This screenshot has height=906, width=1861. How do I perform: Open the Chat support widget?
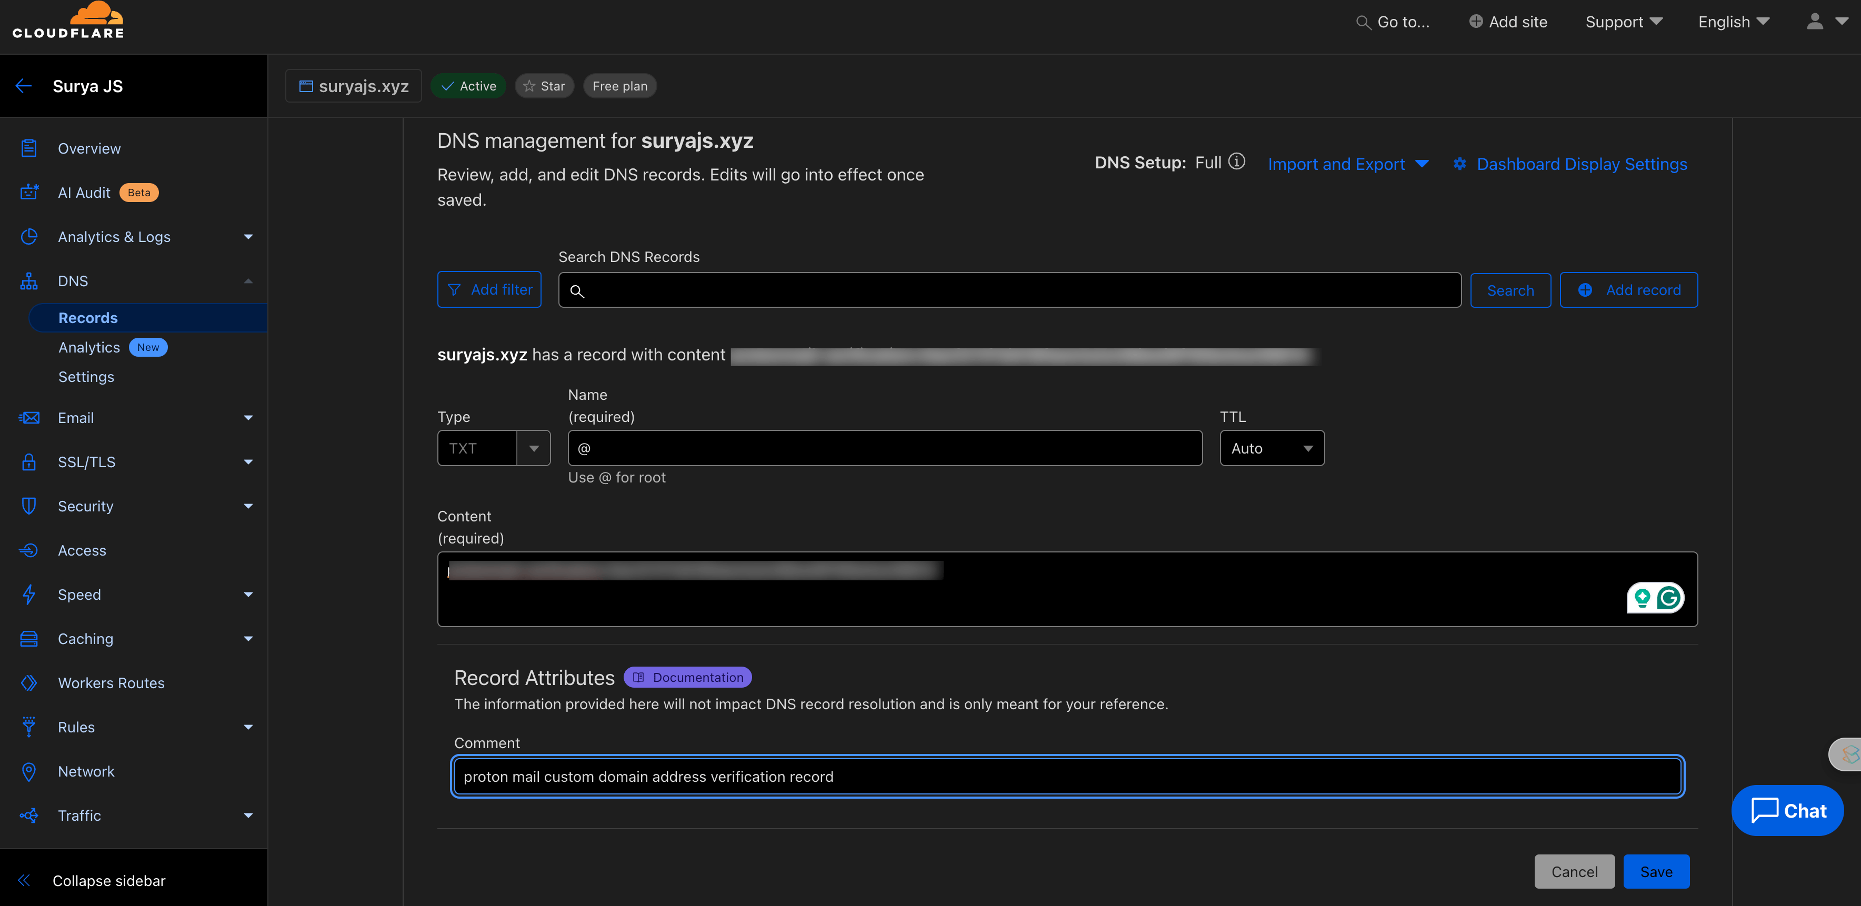pyautogui.click(x=1788, y=811)
